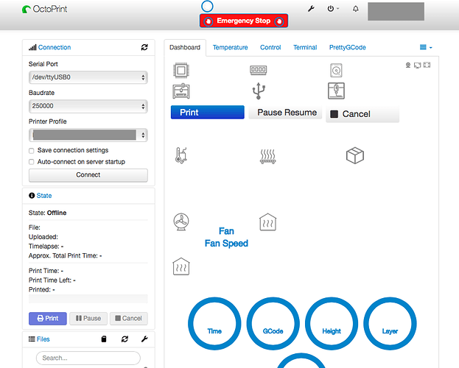Open the Baudrate dropdown
Viewport: 459px width, 368px height.
pyautogui.click(x=88, y=106)
